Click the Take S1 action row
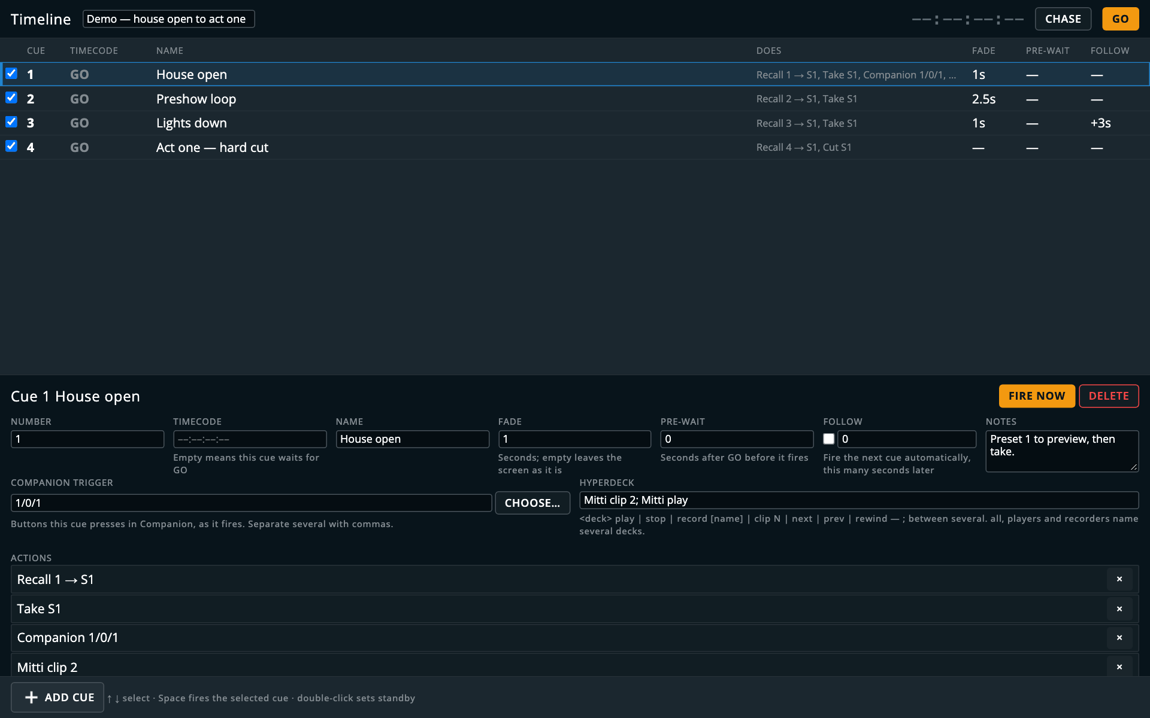This screenshot has width=1150, height=718. pyautogui.click(x=575, y=609)
